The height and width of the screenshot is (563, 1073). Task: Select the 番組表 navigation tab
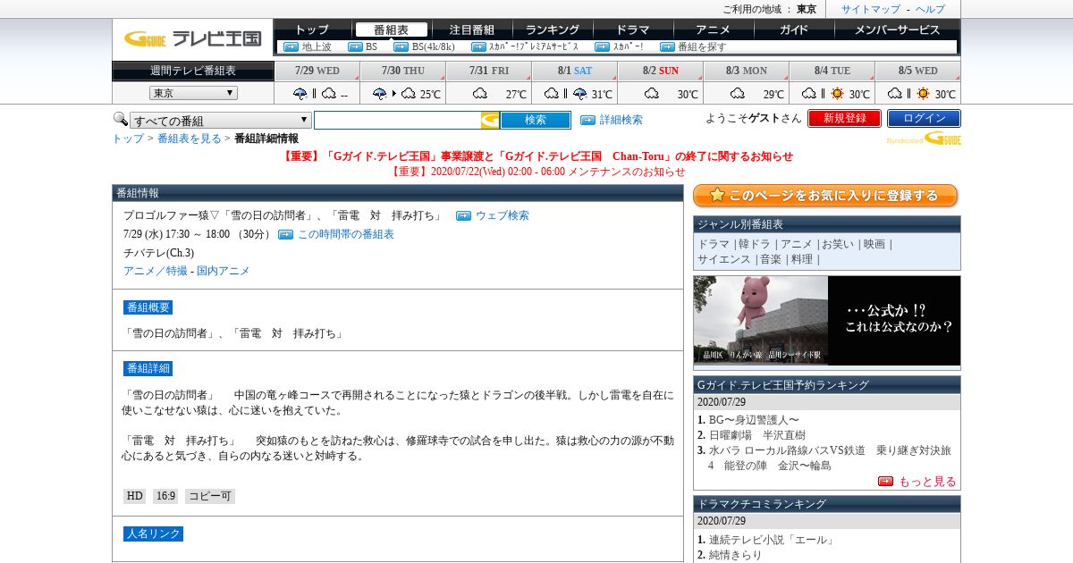point(391,29)
